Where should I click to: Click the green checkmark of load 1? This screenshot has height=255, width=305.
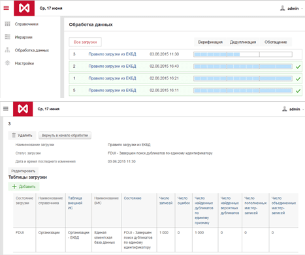(x=298, y=79)
